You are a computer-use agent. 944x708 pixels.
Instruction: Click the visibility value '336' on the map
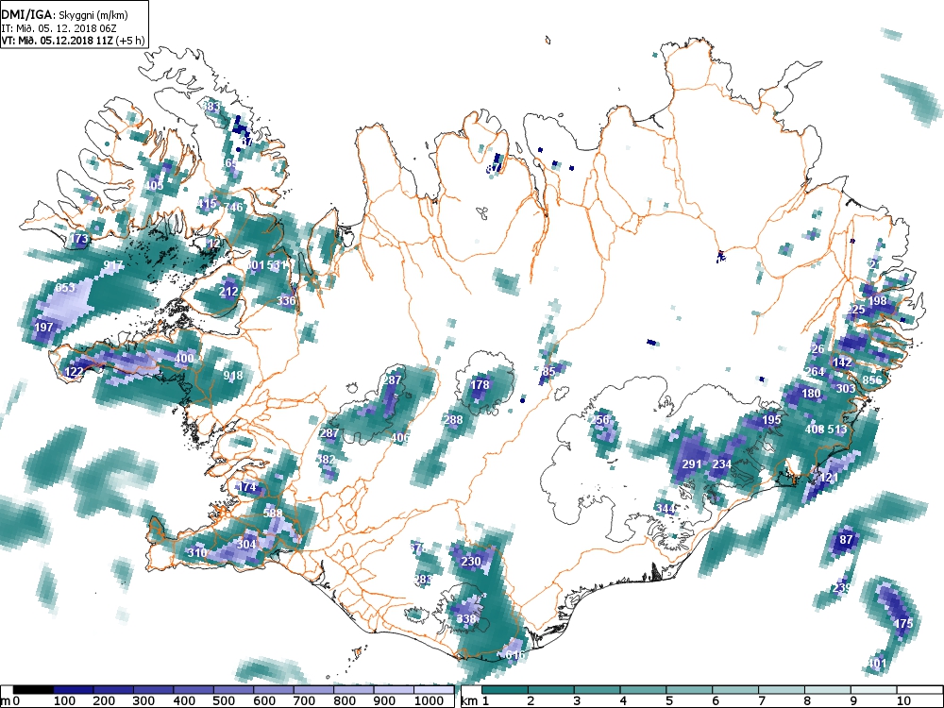(286, 300)
